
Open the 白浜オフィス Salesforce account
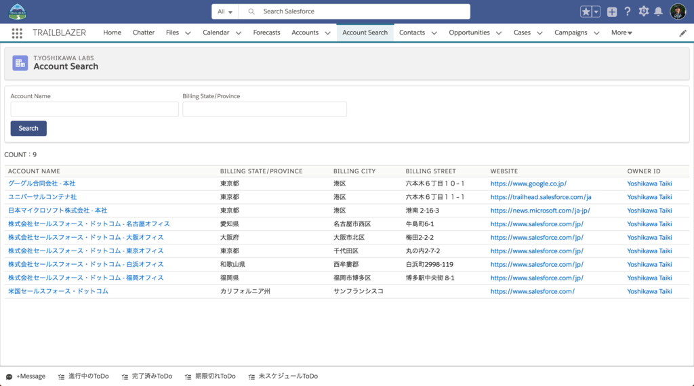86,264
